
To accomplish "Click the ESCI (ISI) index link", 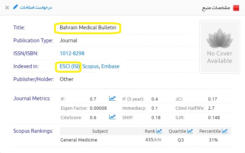I will pyautogui.click(x=68, y=66).
